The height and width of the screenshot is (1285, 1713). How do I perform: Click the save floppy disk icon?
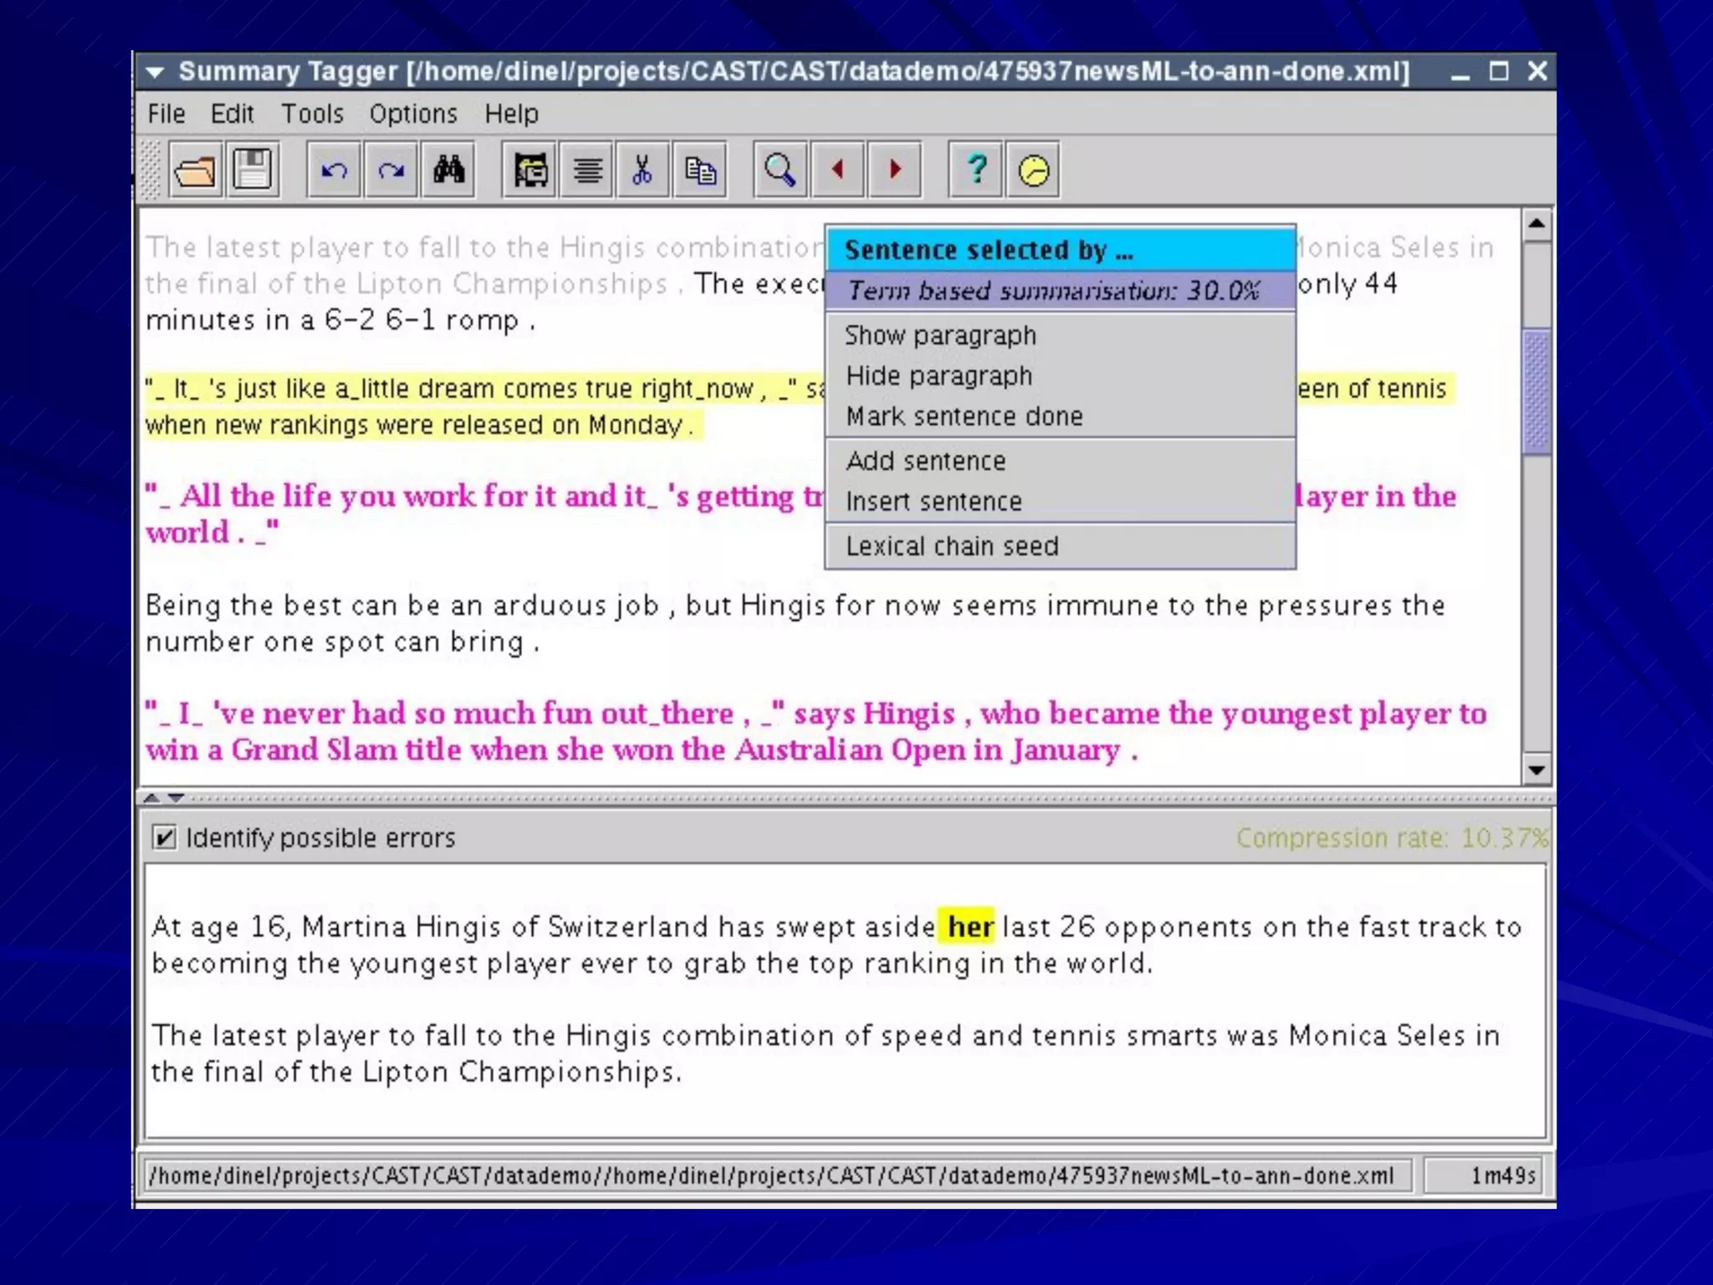click(x=253, y=171)
